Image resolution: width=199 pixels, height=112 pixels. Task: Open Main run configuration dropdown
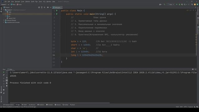click(171, 4)
